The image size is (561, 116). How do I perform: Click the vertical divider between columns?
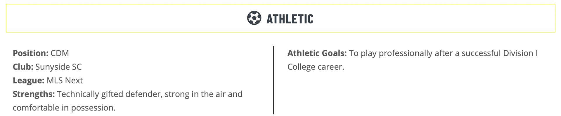click(273, 80)
